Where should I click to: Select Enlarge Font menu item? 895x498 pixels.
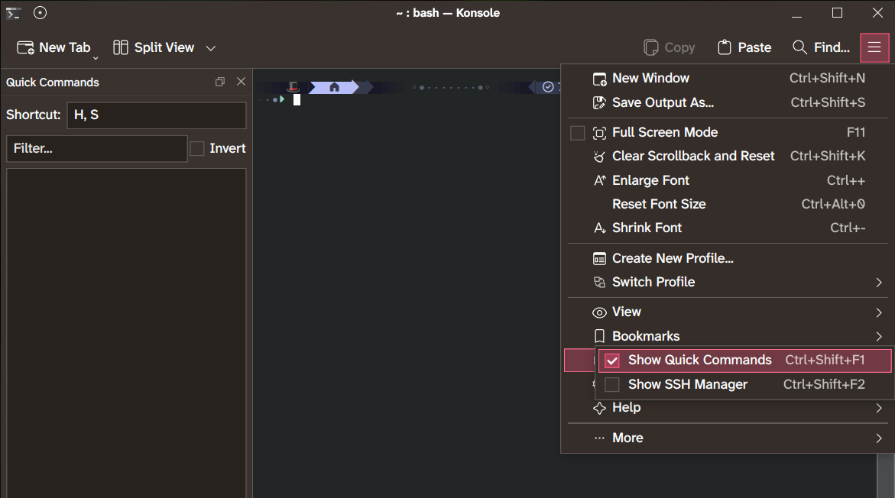click(x=728, y=180)
